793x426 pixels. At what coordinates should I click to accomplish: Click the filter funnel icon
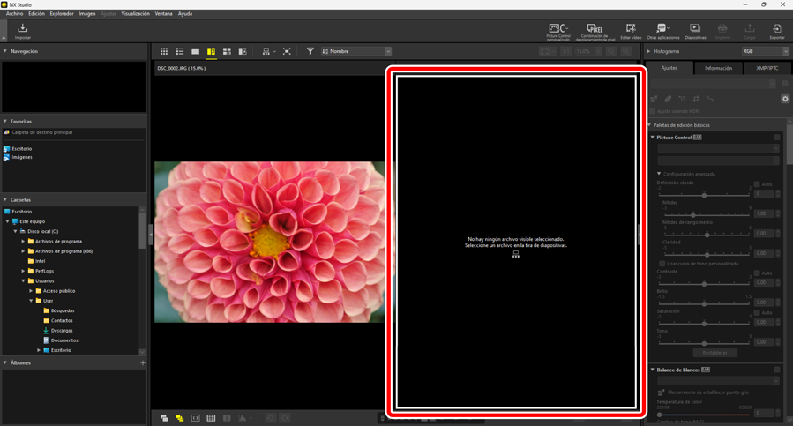point(310,52)
